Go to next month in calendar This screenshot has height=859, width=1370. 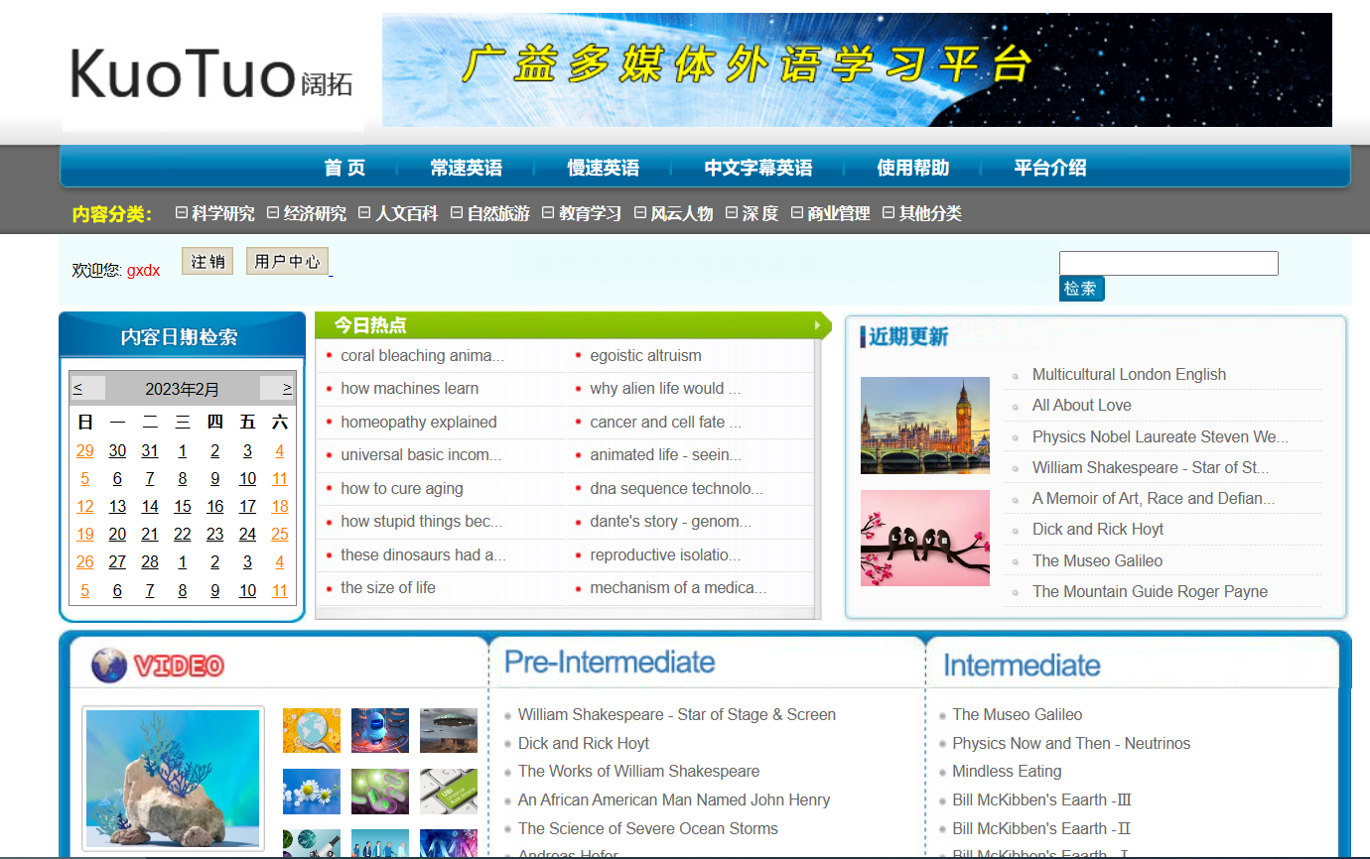(x=287, y=388)
